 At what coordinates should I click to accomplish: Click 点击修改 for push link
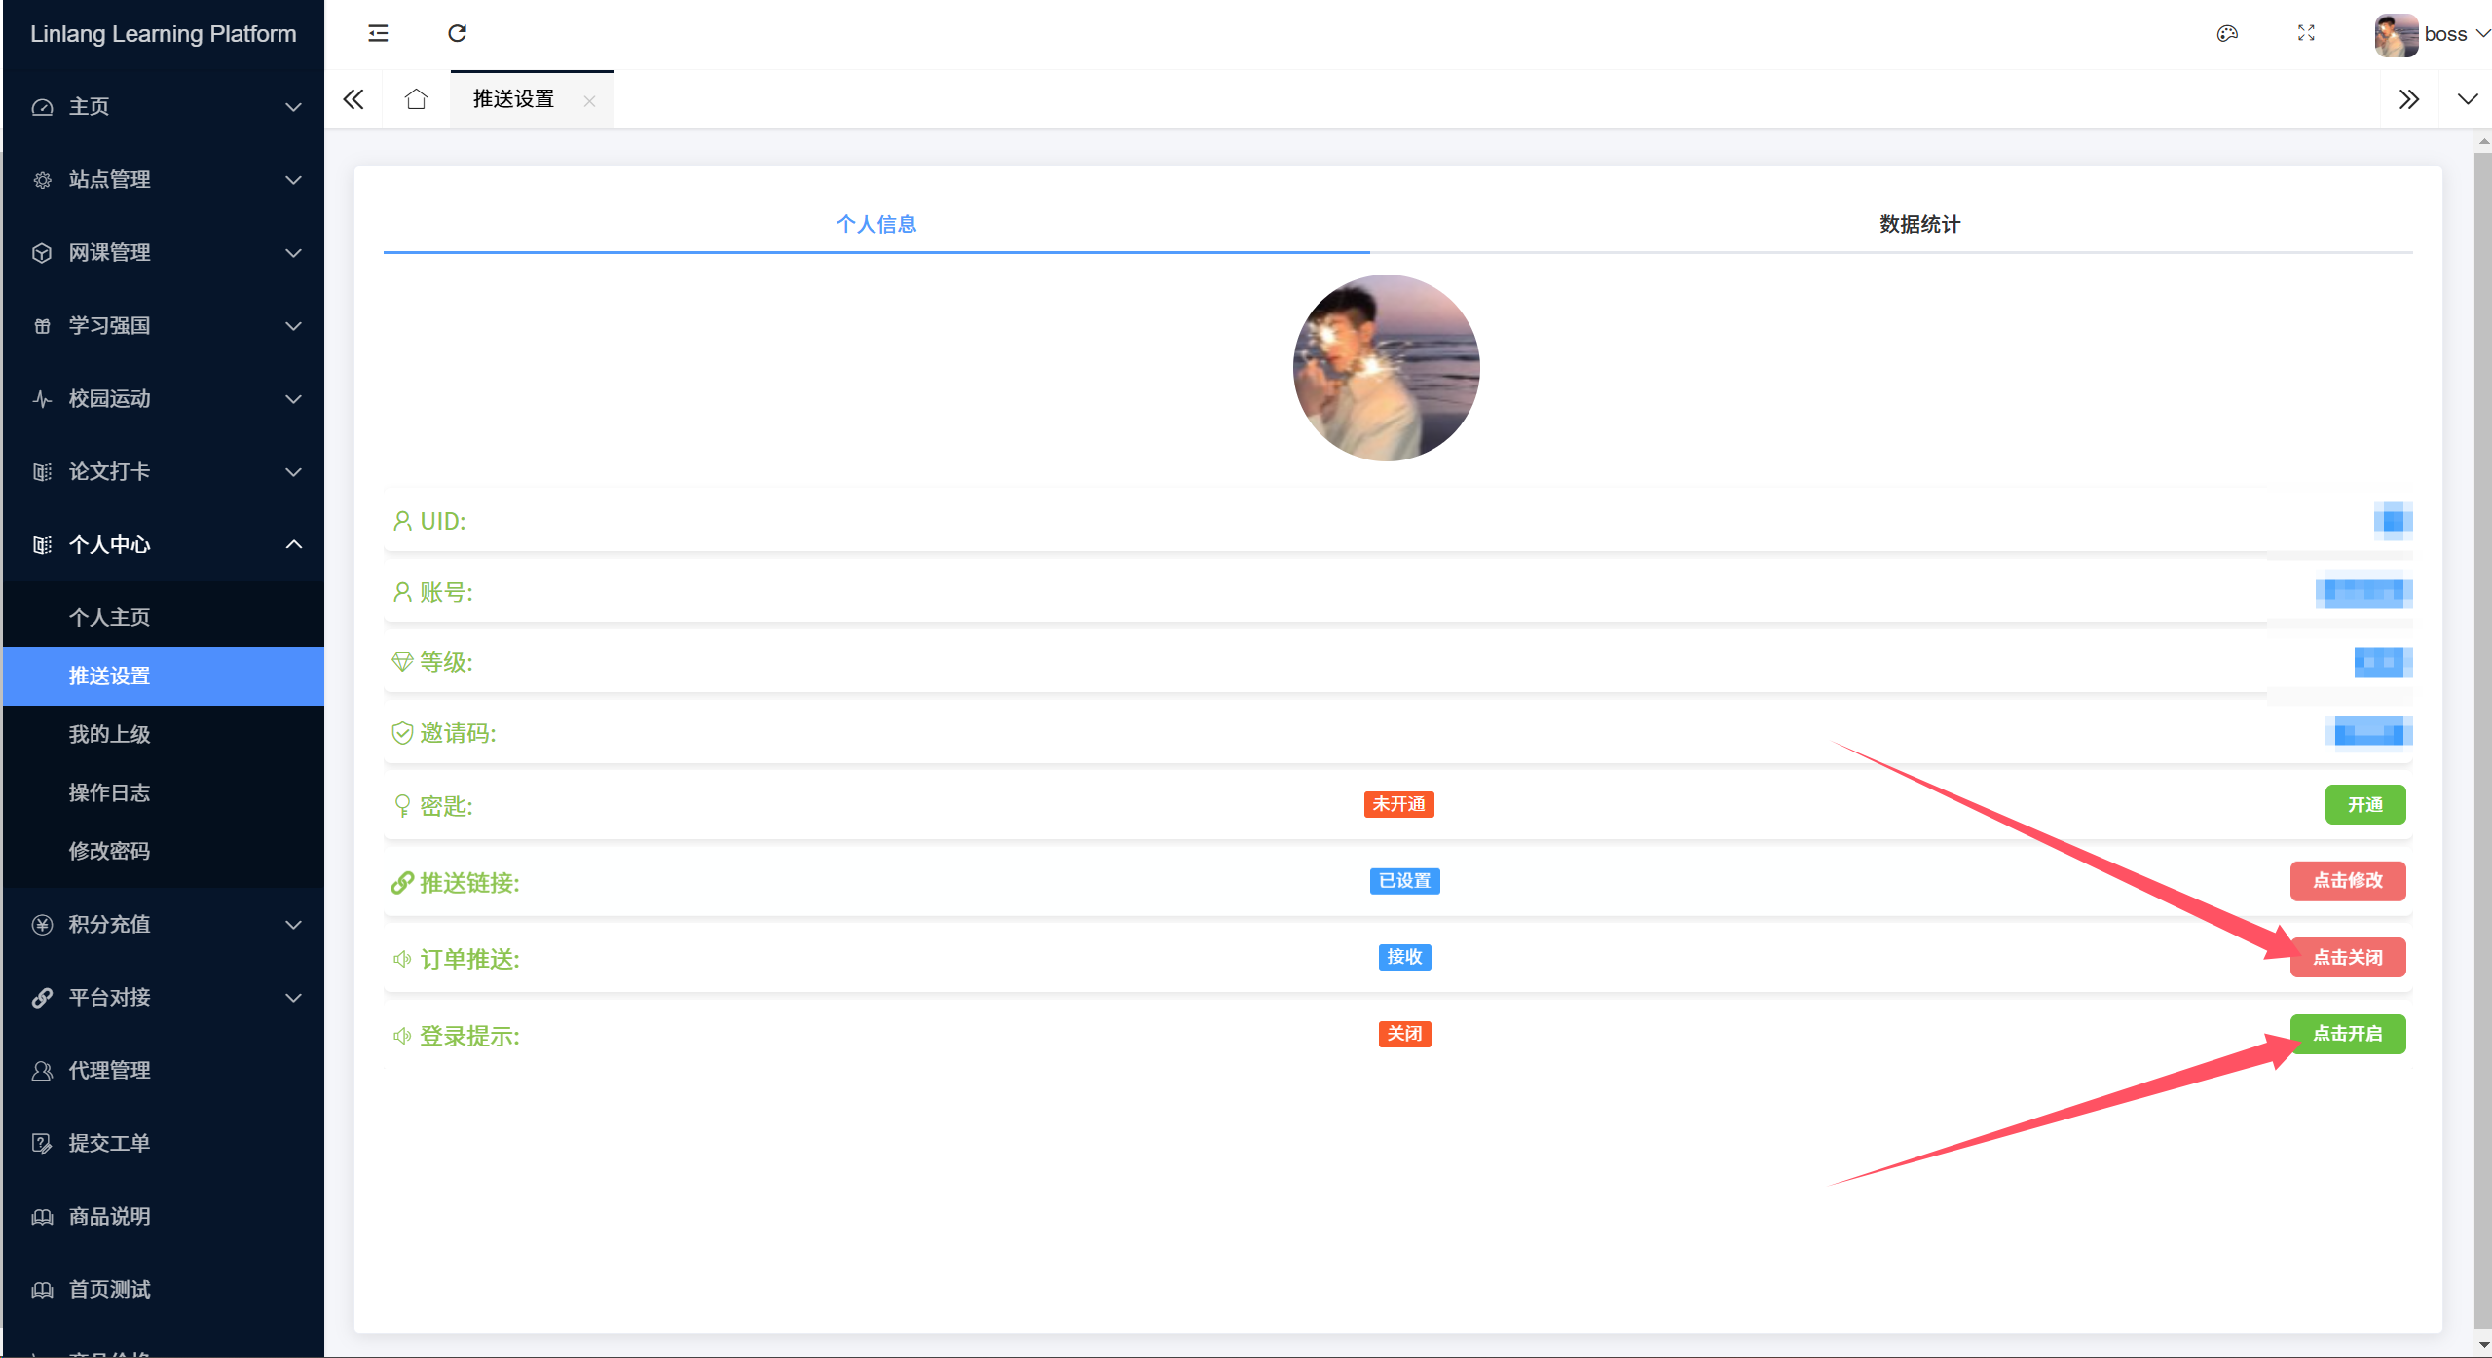[2347, 881]
